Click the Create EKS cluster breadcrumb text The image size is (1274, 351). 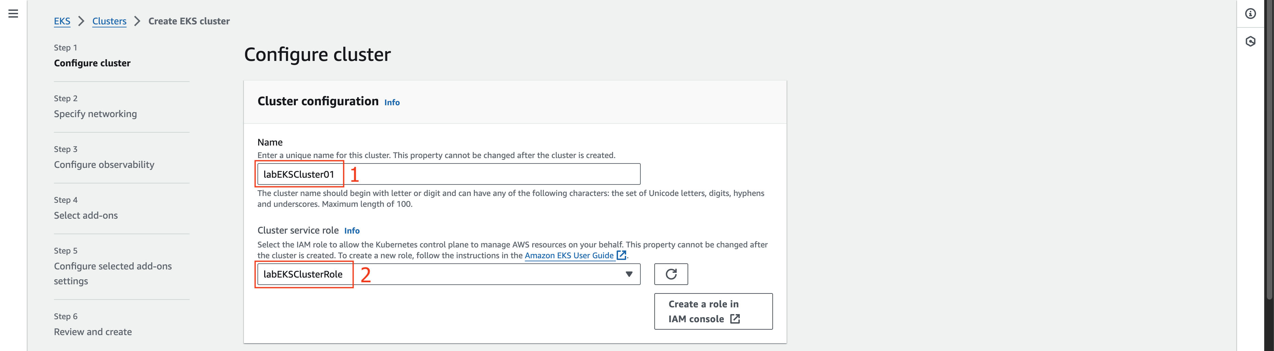pos(189,21)
